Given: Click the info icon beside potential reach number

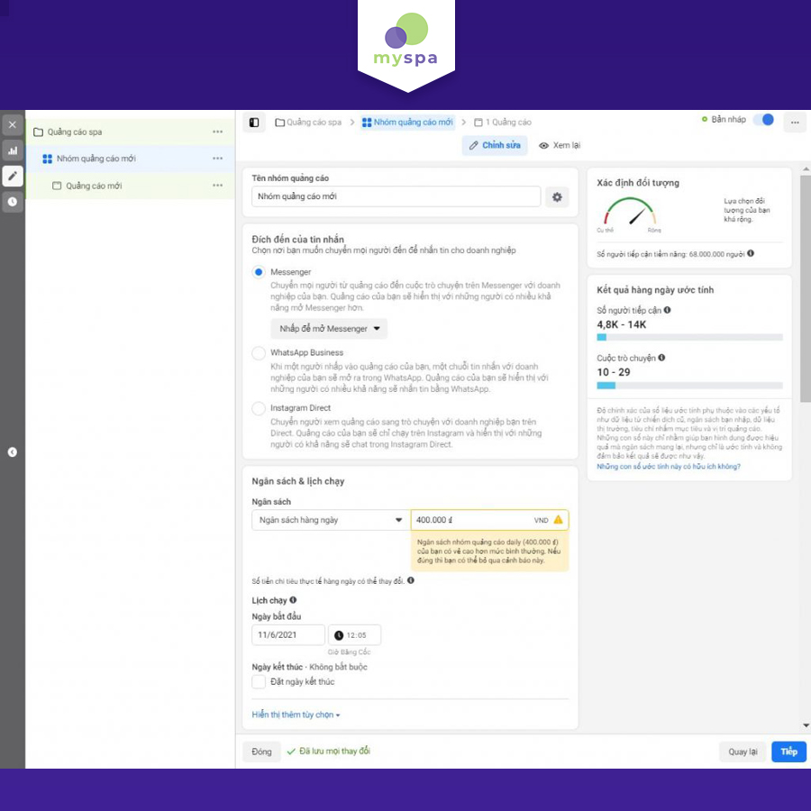Looking at the screenshot, I should [x=751, y=253].
